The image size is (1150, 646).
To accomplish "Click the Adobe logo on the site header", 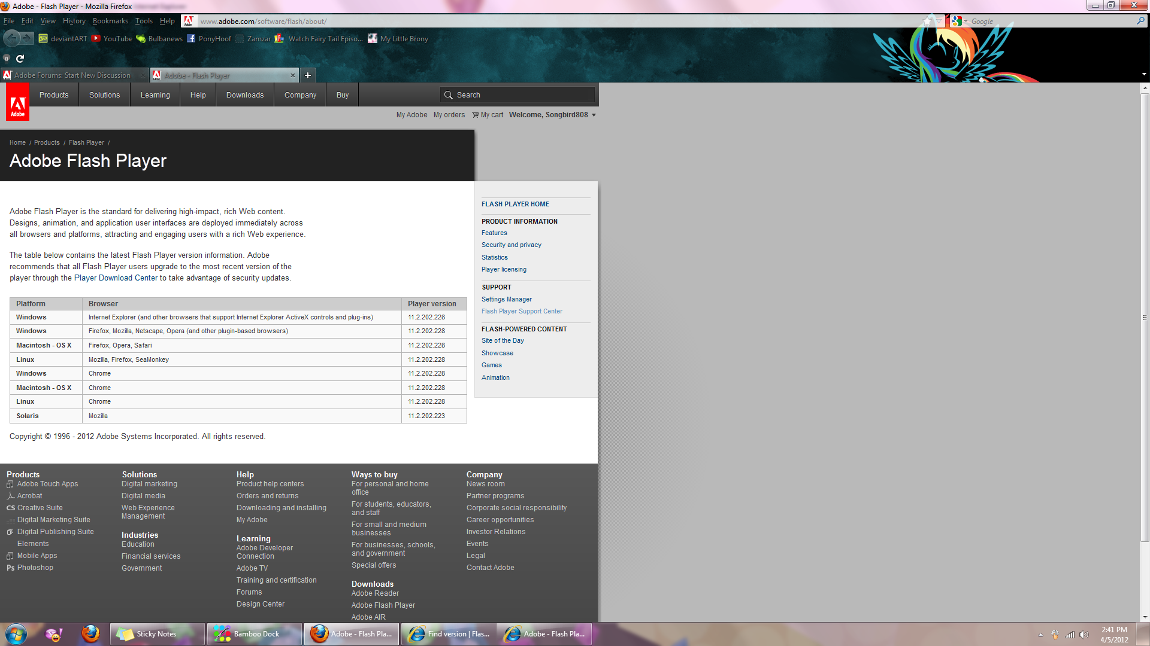I will click(17, 102).
